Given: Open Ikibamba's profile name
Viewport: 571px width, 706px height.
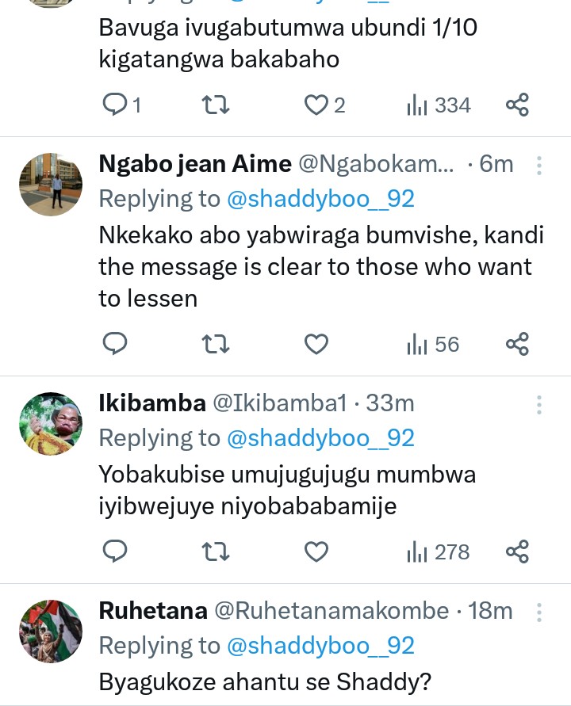Looking at the screenshot, I should tap(151, 403).
